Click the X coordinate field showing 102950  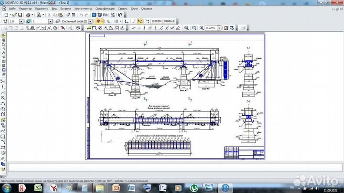point(156,21)
